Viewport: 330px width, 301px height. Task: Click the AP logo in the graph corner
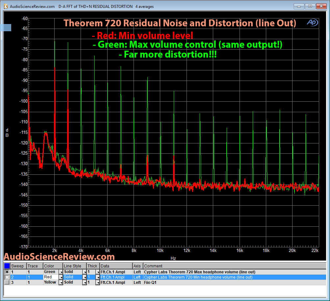point(312,22)
